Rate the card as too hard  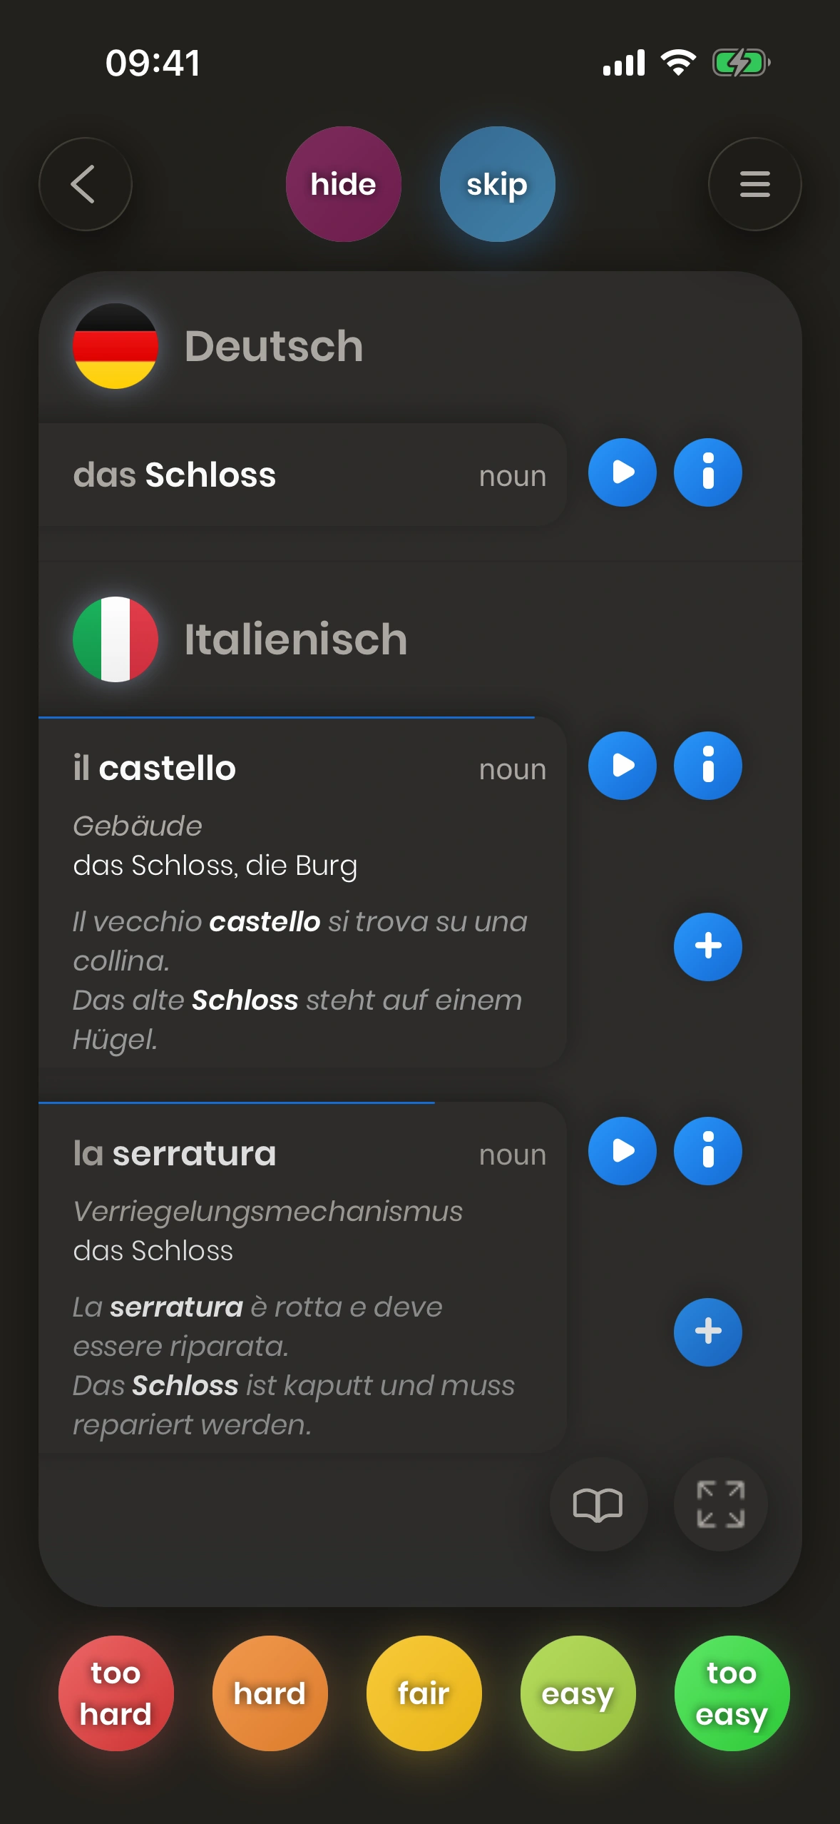coord(116,1693)
